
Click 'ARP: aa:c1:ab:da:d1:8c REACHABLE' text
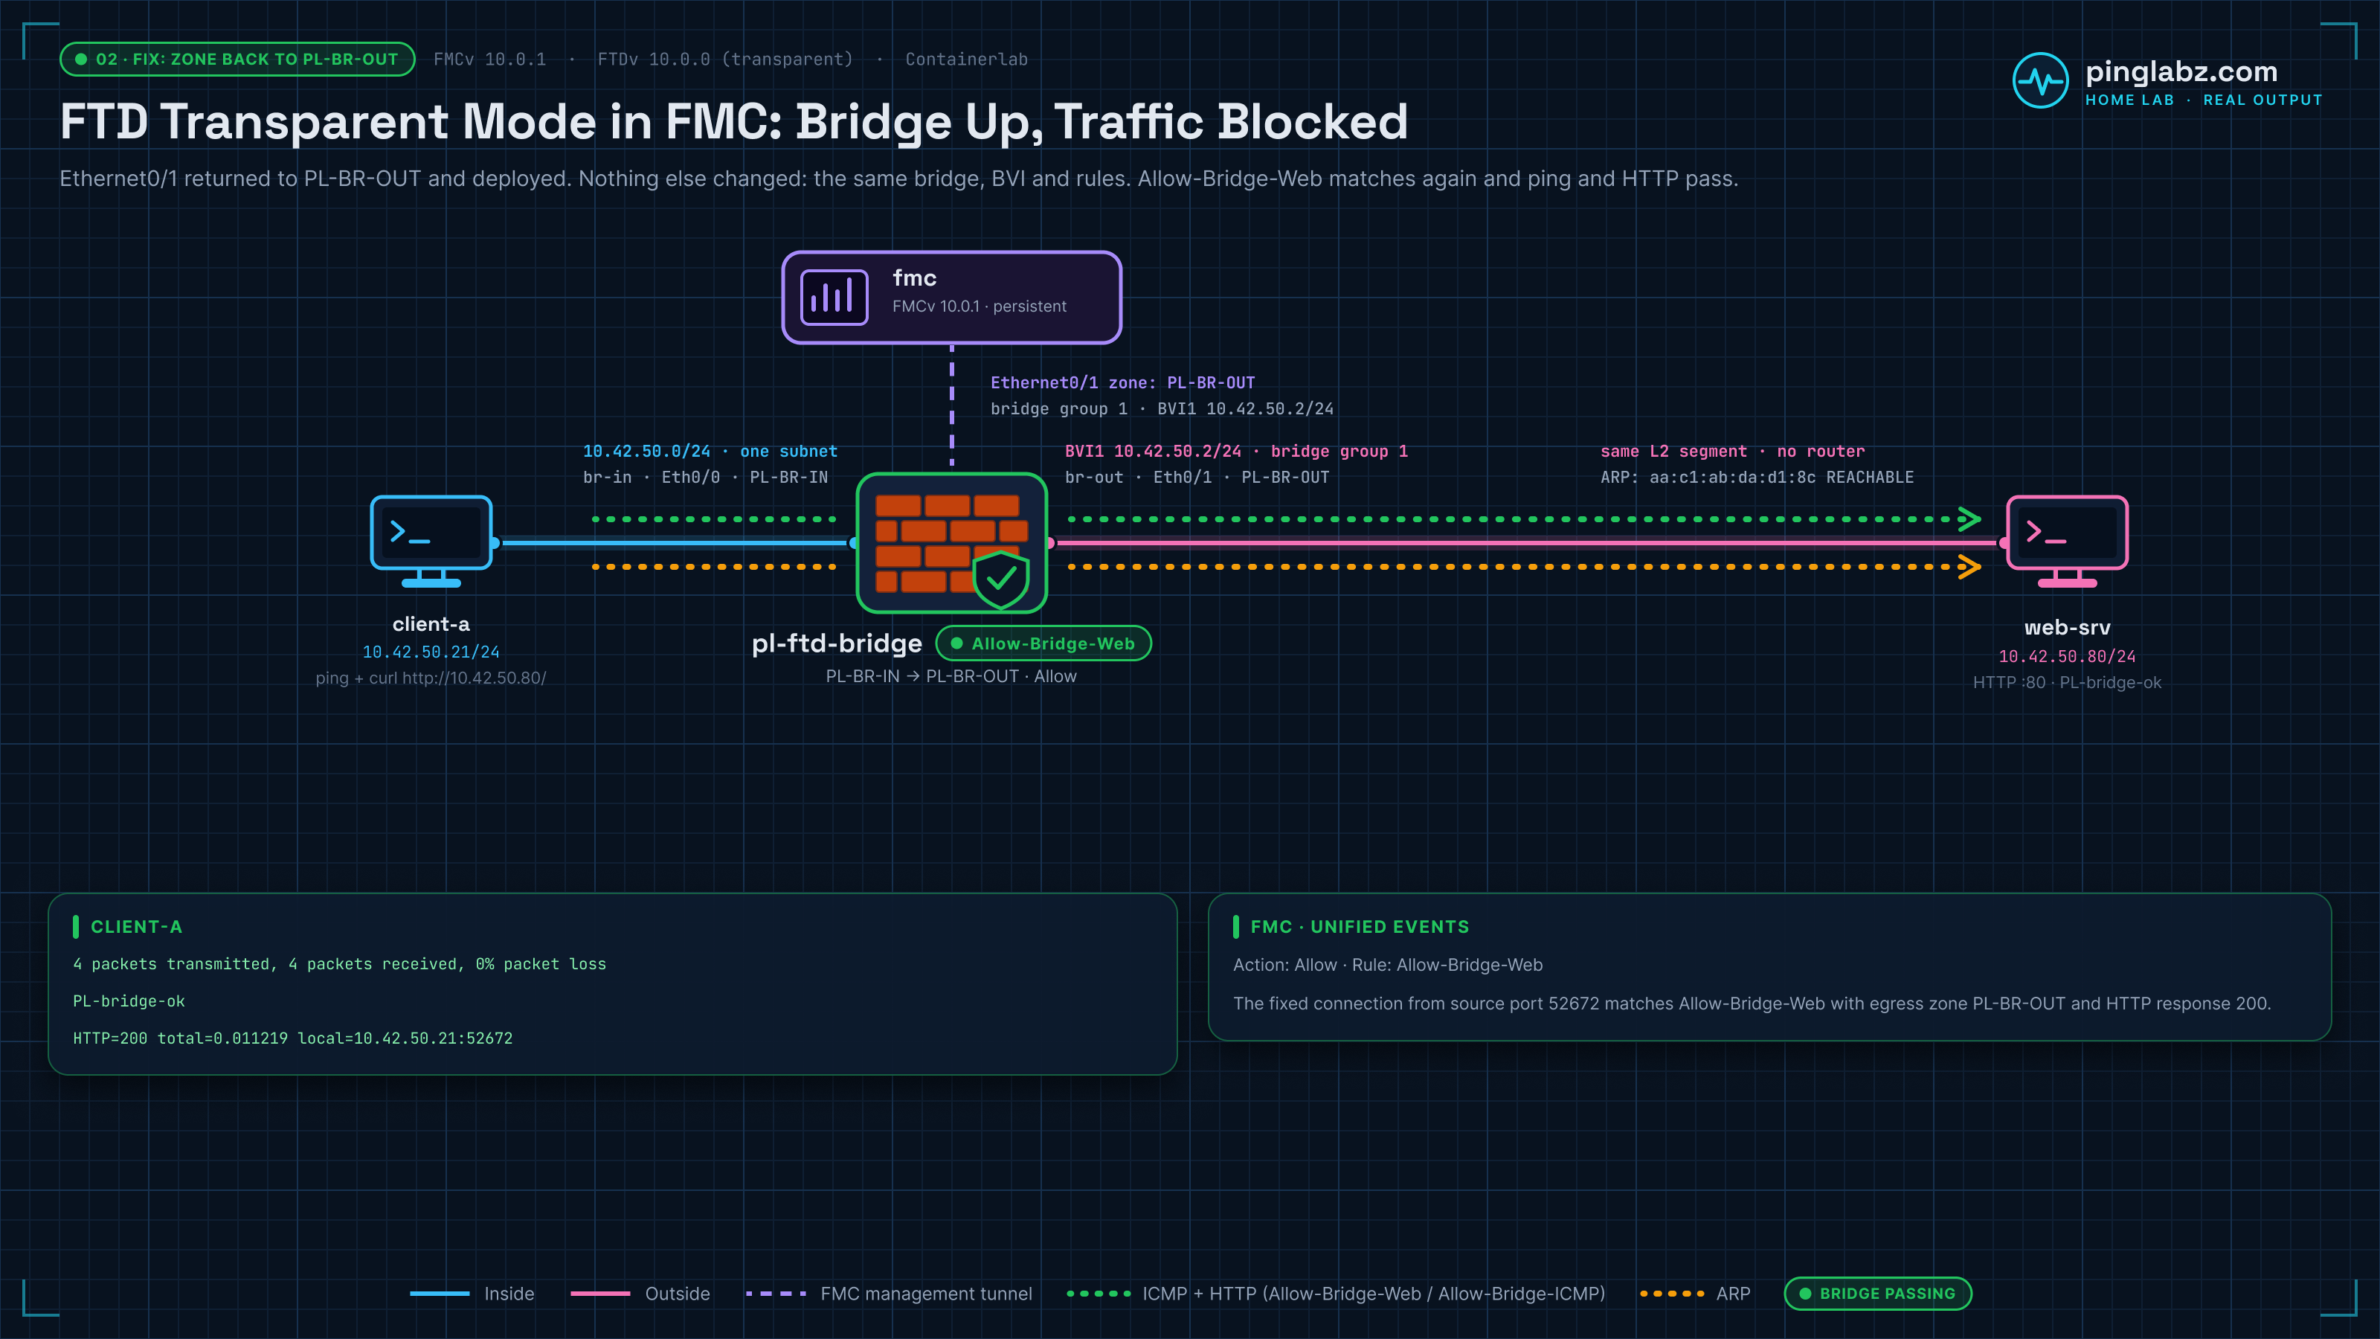pos(1756,478)
